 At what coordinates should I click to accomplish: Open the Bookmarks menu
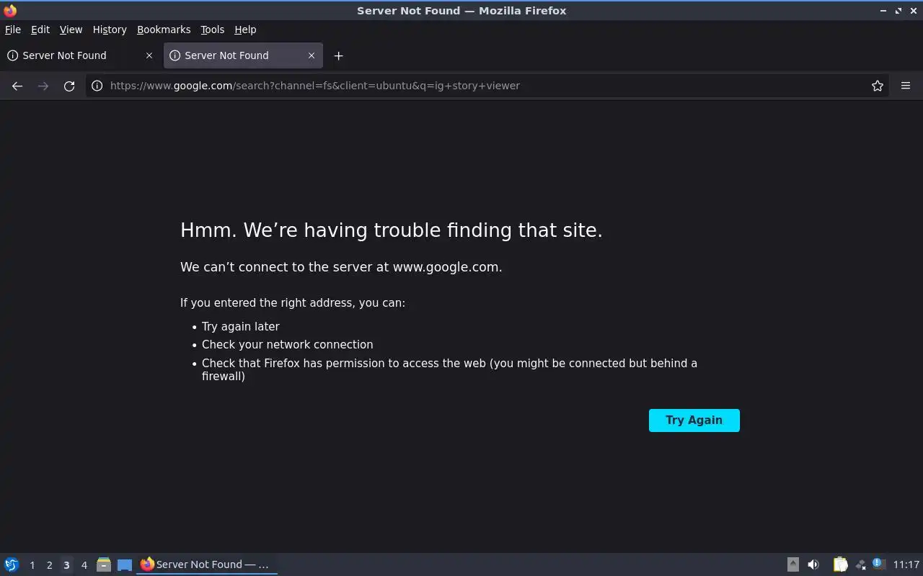164,30
